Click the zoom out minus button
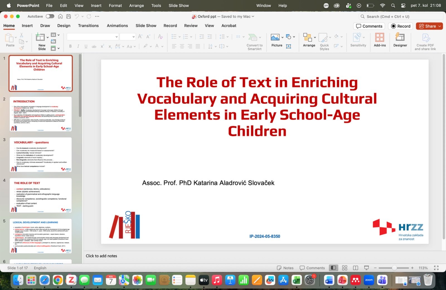 pos(375,268)
